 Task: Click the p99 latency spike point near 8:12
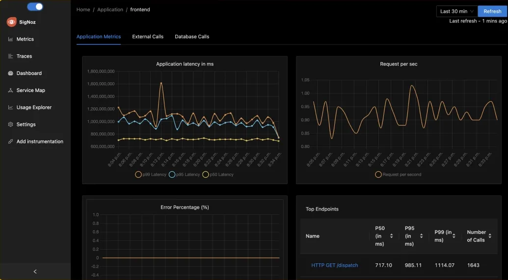[x=161, y=83]
